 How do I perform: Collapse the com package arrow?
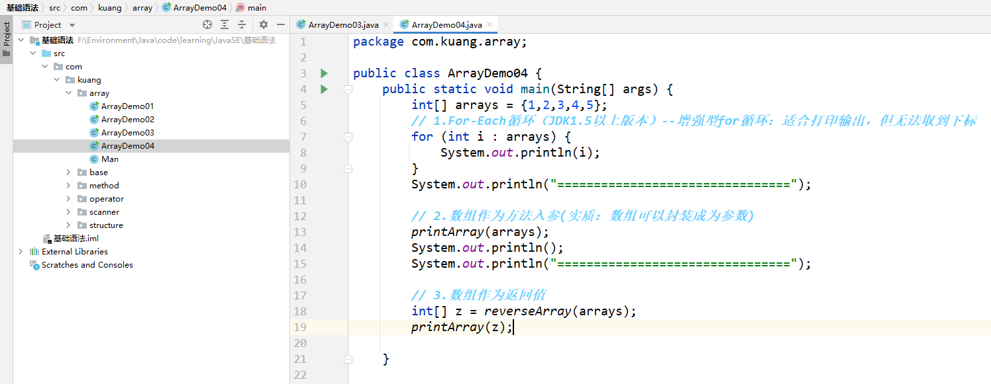point(44,67)
